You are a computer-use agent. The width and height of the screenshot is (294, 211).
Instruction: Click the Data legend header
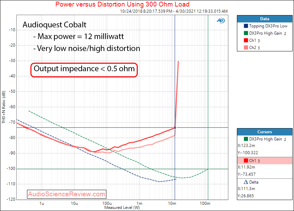(265, 19)
